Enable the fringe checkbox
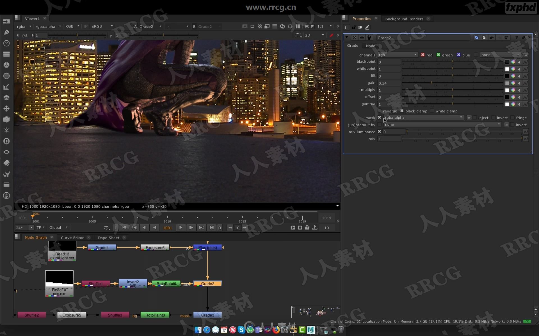The image size is (539, 336). coord(513,118)
